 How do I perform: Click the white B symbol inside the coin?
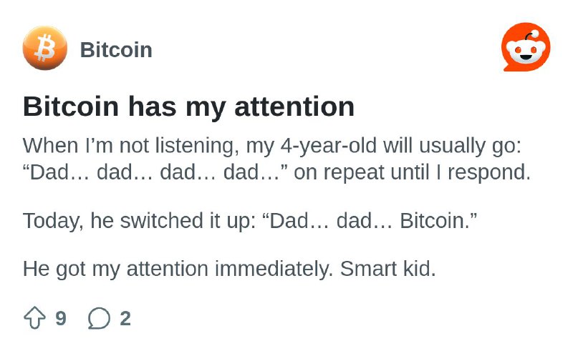coord(45,48)
